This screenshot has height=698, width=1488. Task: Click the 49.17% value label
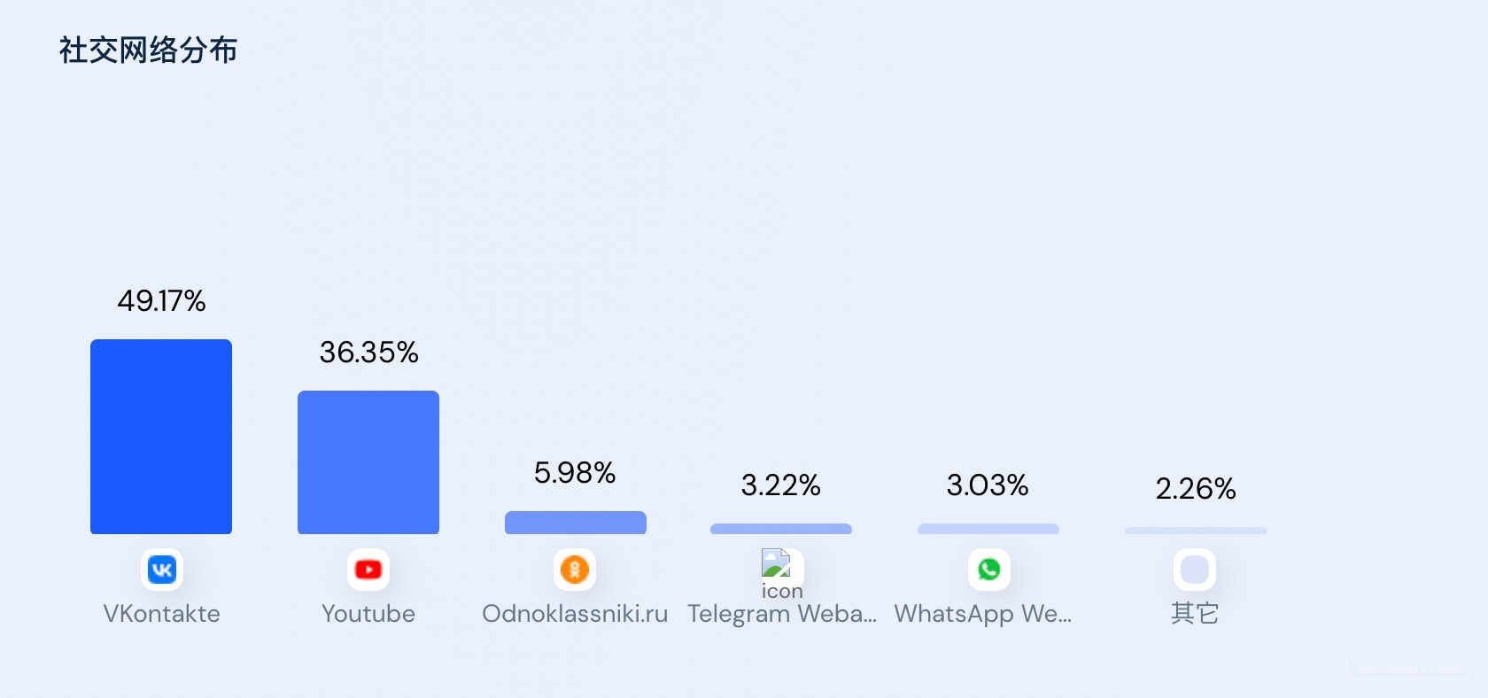click(x=161, y=301)
